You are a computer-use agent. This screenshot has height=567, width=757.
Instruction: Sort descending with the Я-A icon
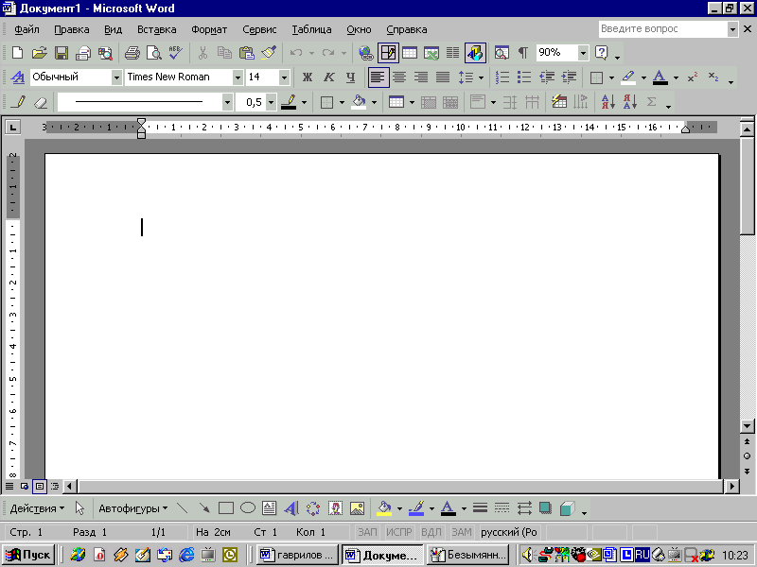[x=630, y=102]
